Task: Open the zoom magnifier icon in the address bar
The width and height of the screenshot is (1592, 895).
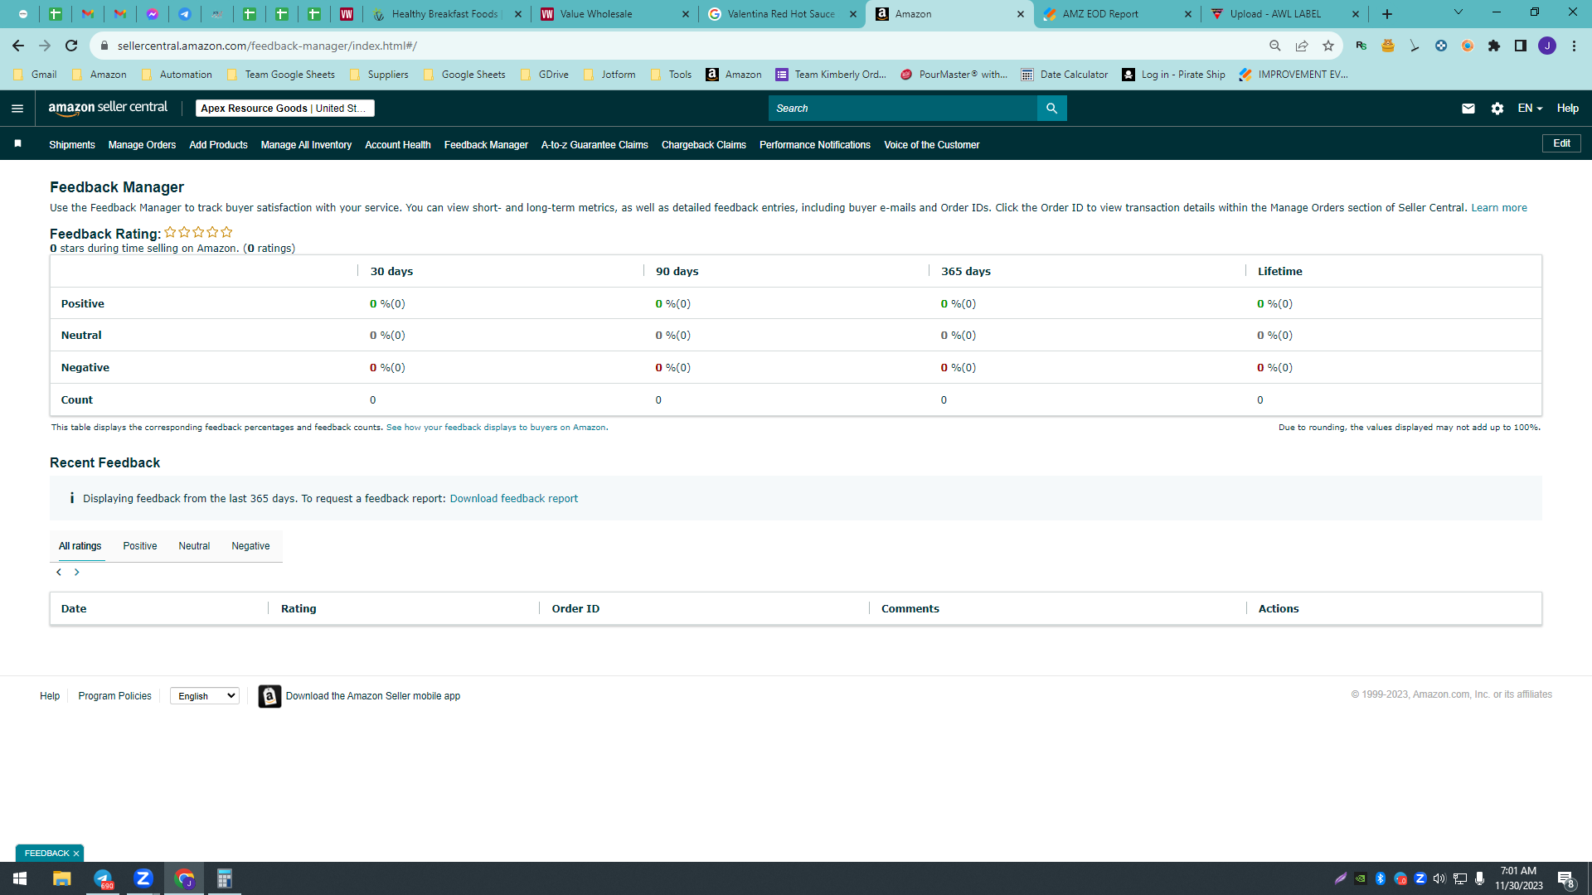Action: point(1275,46)
